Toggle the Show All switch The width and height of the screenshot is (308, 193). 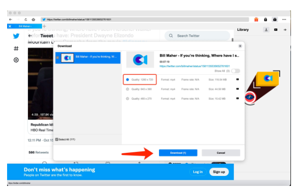[236, 71]
